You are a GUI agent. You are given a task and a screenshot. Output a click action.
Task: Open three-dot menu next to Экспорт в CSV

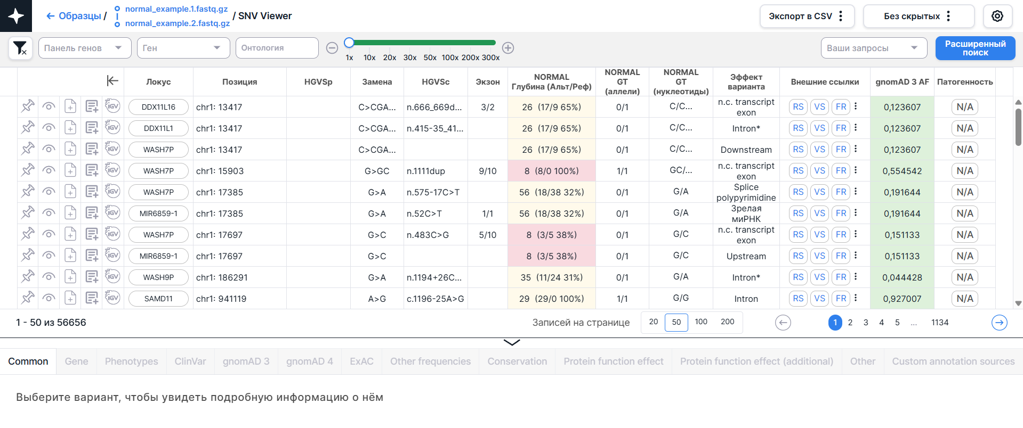pyautogui.click(x=841, y=16)
